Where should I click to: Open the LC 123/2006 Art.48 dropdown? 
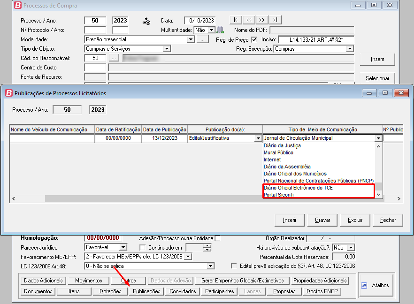click(210, 266)
